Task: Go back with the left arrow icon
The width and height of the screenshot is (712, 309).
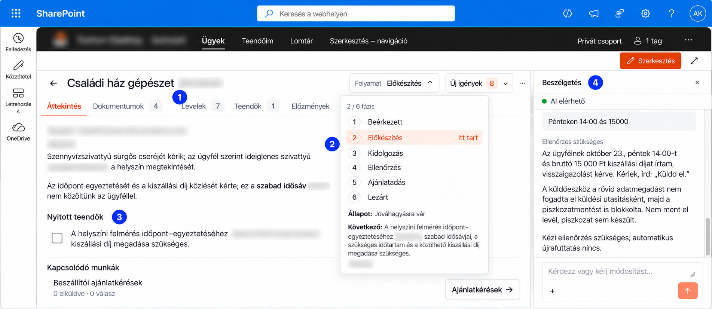Action: [54, 83]
